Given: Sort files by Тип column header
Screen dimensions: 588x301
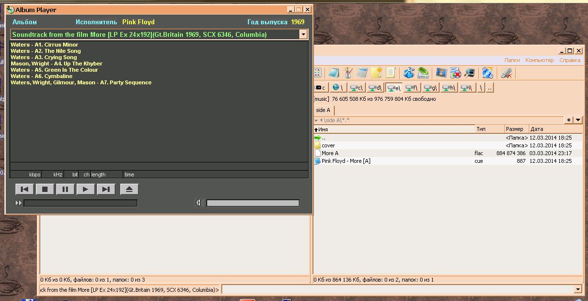Looking at the screenshot, I should (x=490, y=129).
